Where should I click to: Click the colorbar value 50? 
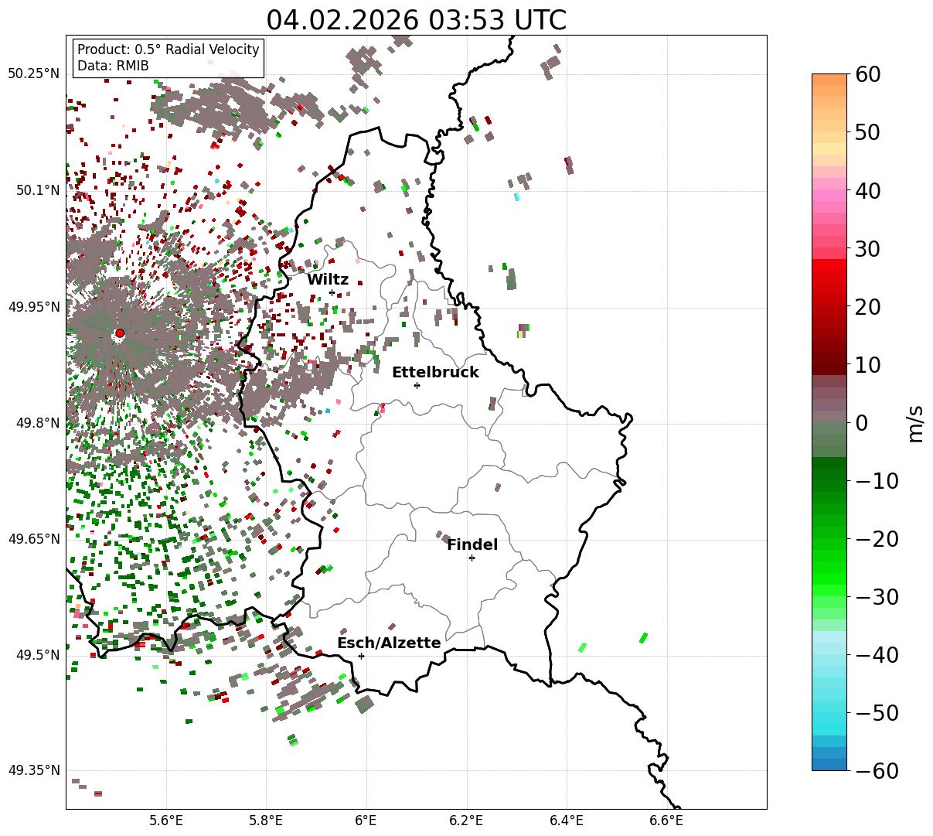867,133
